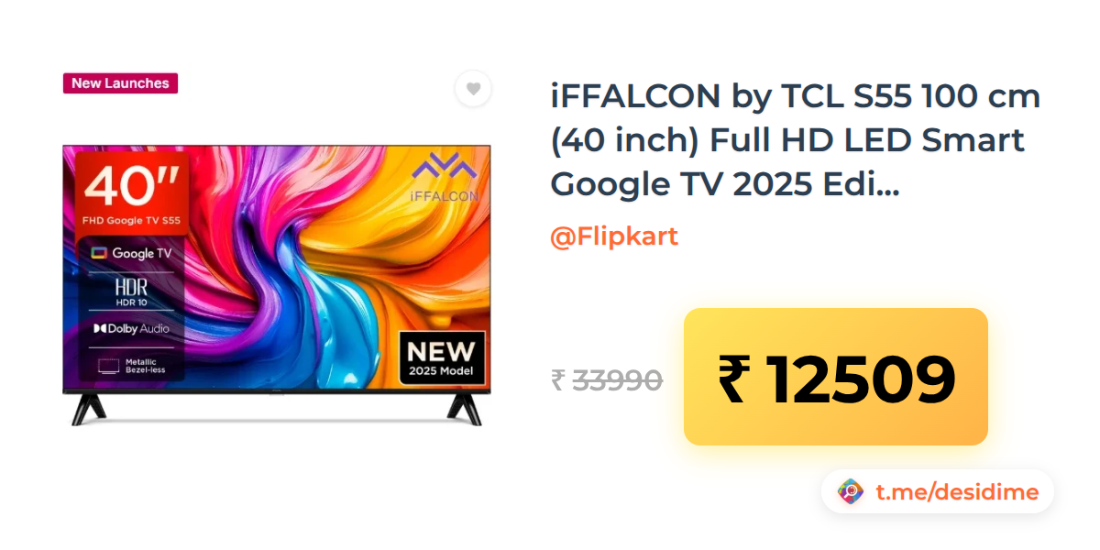Click the NEW 2025 Model badge

pos(442,358)
